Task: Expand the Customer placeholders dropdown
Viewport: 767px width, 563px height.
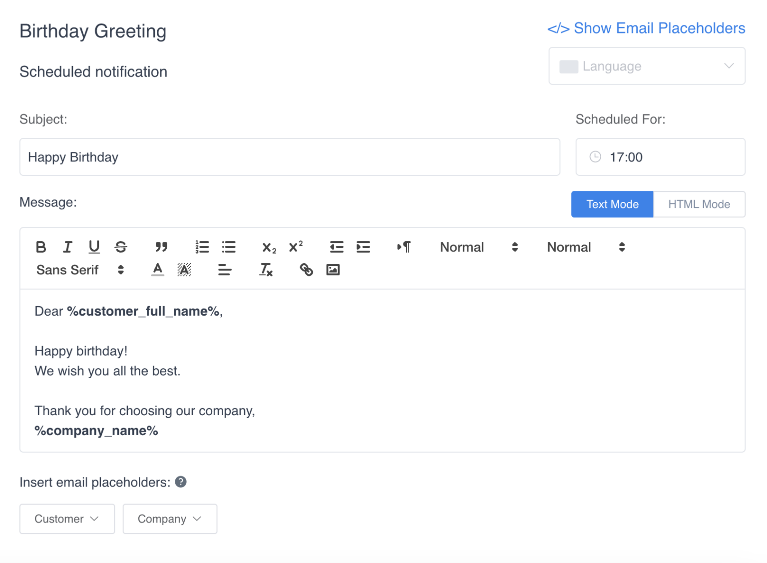Action: 67,519
